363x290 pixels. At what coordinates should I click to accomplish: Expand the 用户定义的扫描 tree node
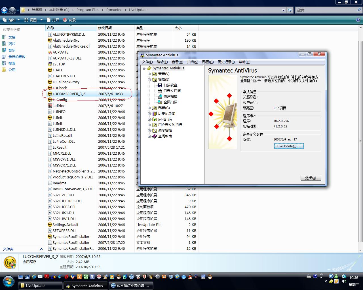[x=149, y=125]
